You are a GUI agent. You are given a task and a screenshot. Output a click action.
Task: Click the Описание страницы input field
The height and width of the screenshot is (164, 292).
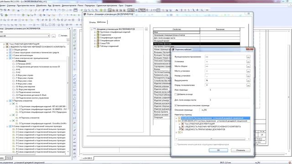[225, 110]
